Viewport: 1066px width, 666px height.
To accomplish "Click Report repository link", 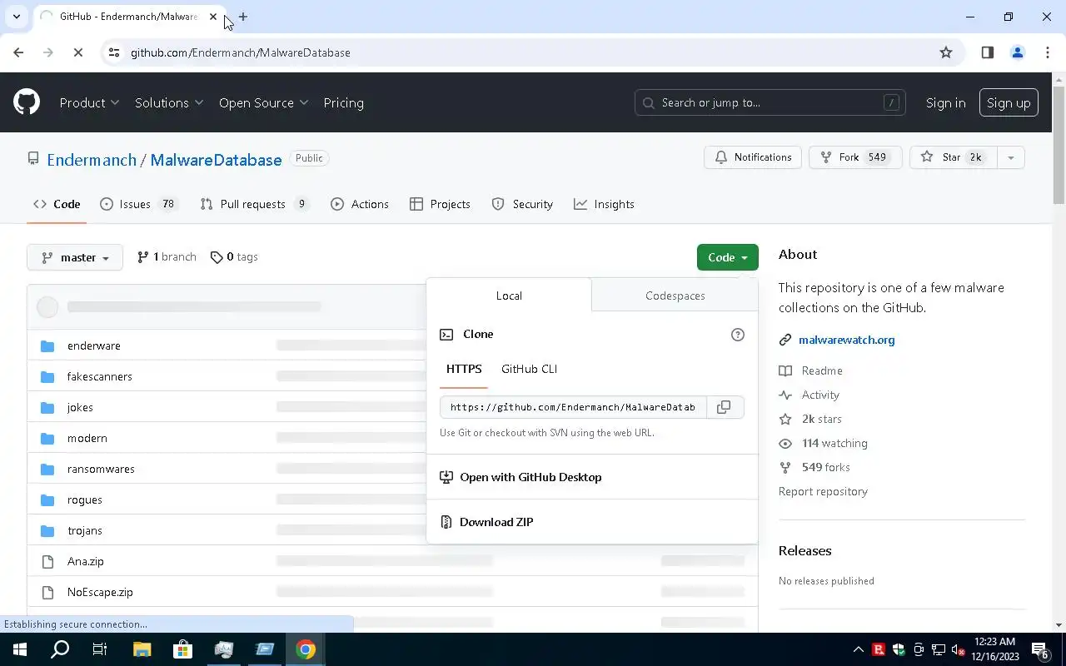I will pyautogui.click(x=823, y=491).
